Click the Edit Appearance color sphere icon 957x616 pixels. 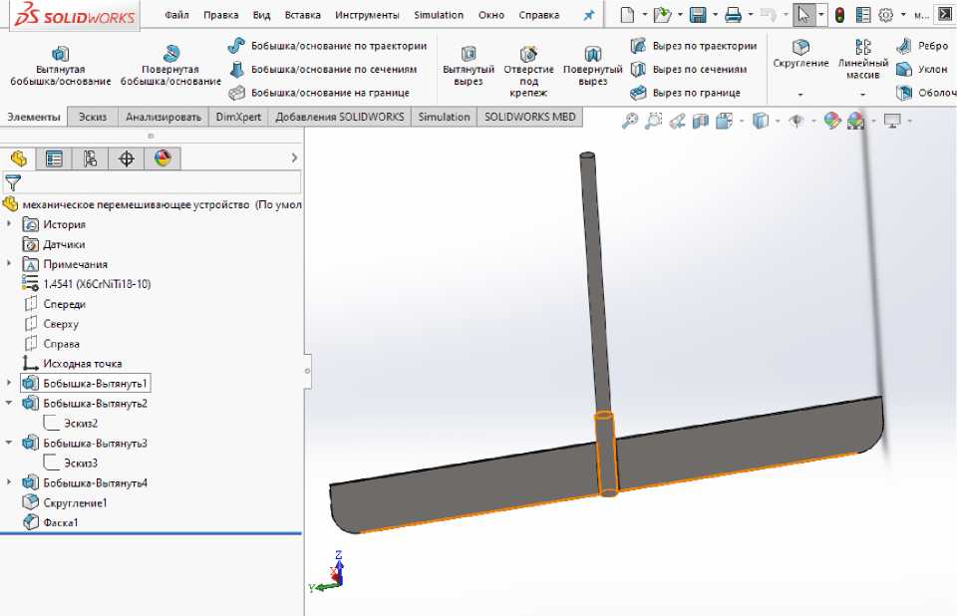tap(832, 121)
